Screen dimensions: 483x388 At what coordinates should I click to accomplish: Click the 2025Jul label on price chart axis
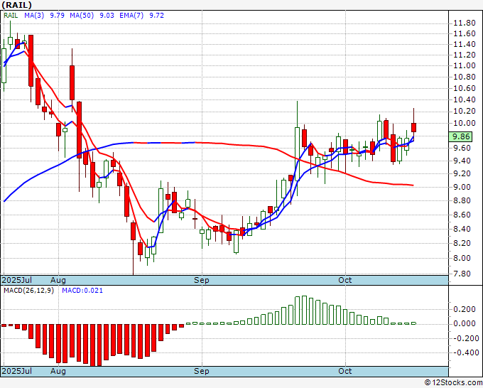(17, 280)
